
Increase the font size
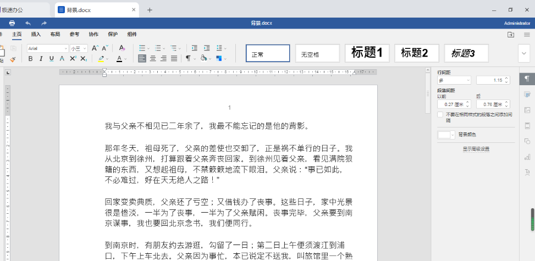[95, 48]
